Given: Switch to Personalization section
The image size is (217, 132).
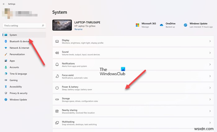Looking at the screenshot, I should coord(17,54).
